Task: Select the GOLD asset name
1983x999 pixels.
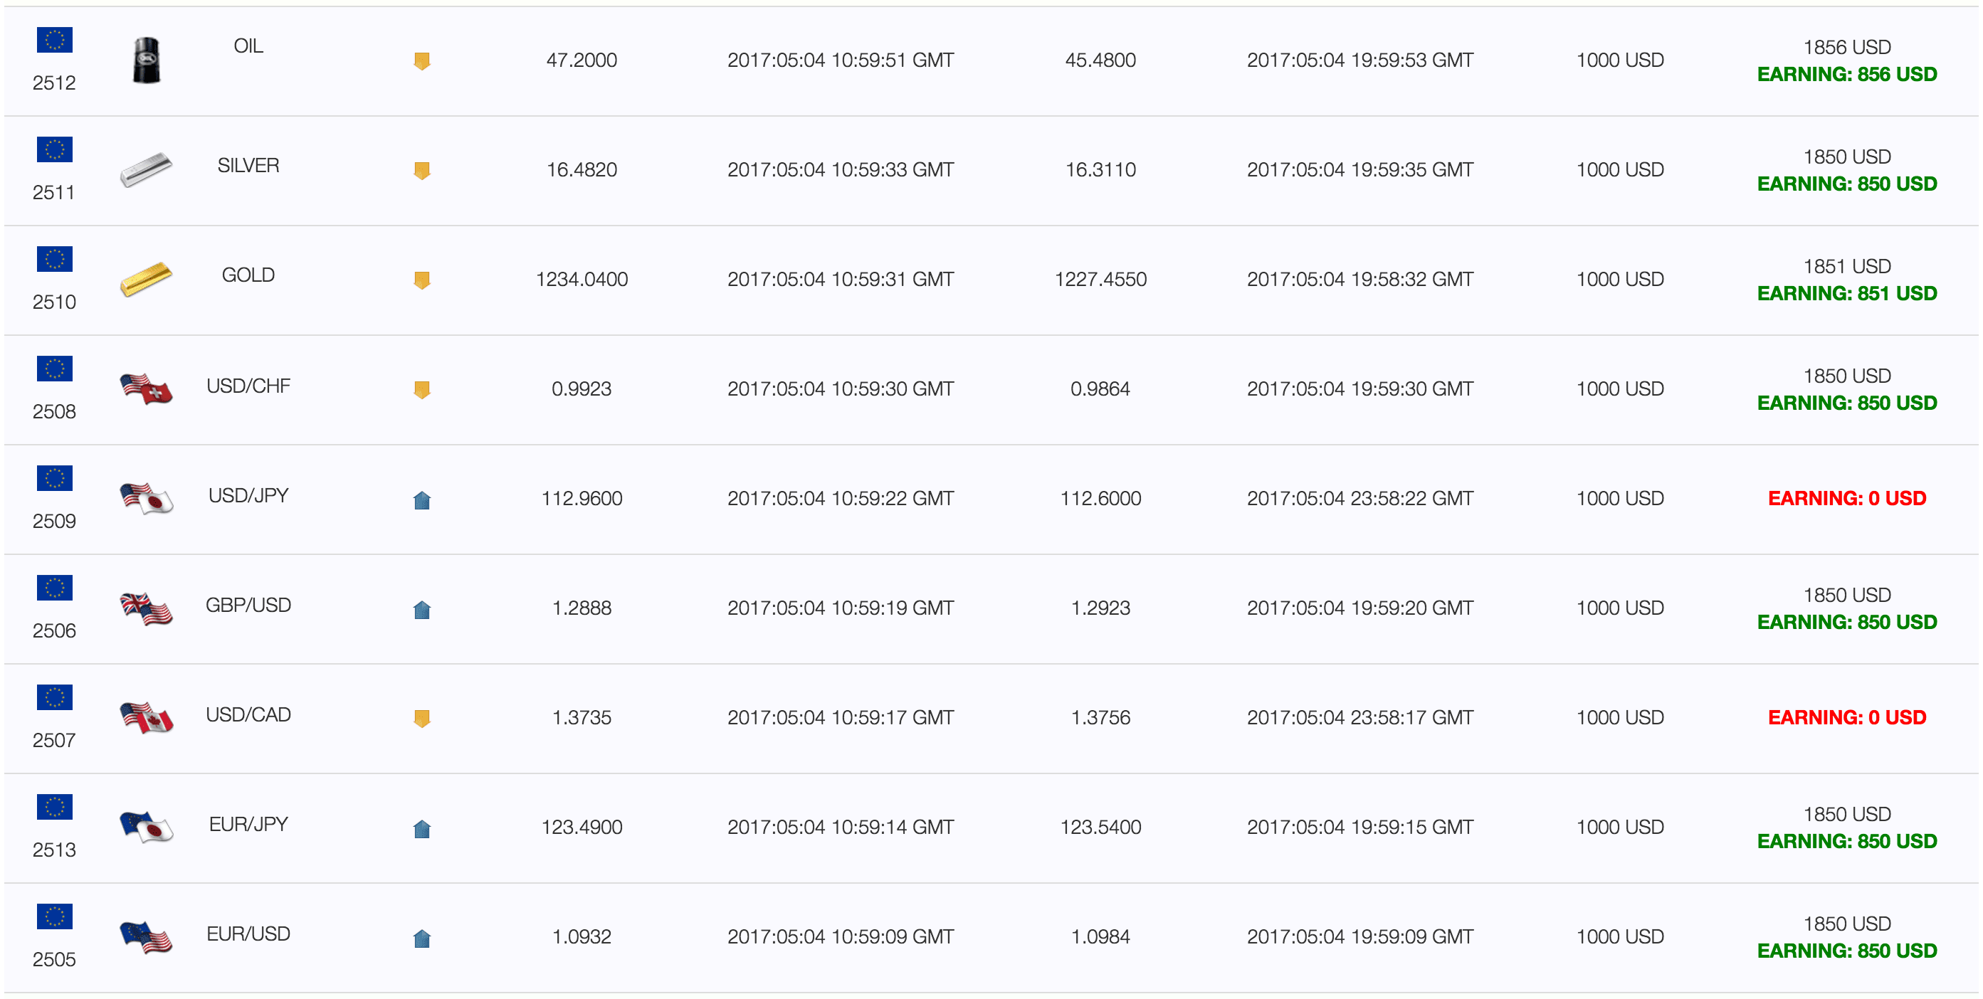Action: pyautogui.click(x=248, y=275)
